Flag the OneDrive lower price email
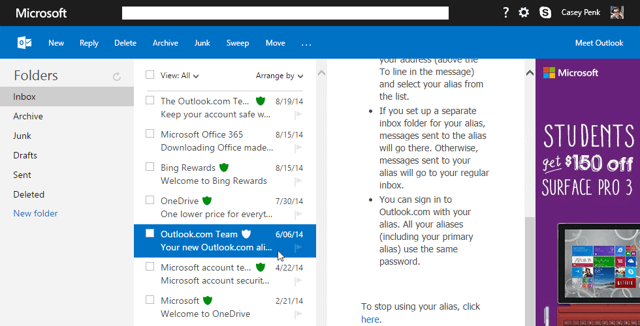This screenshot has width=640, height=326. (298, 215)
